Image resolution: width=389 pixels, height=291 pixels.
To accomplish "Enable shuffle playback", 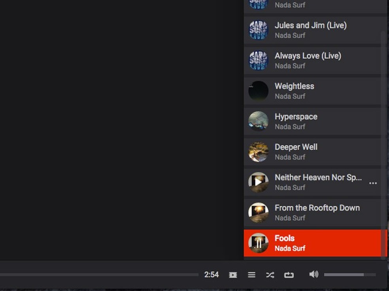I will (x=270, y=275).
